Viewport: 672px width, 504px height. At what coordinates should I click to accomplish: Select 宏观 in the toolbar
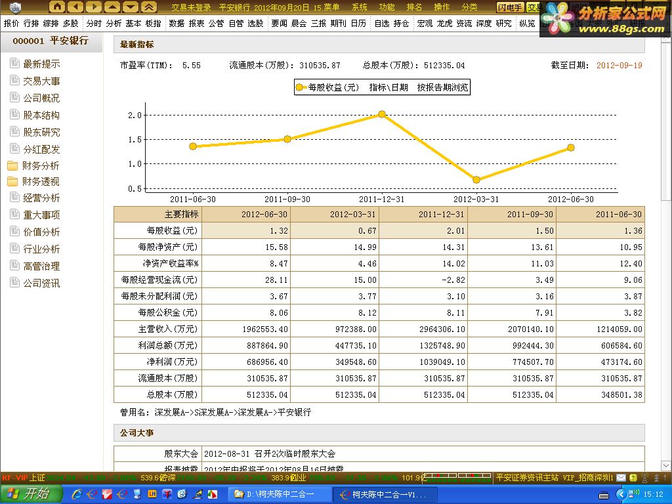point(425,24)
